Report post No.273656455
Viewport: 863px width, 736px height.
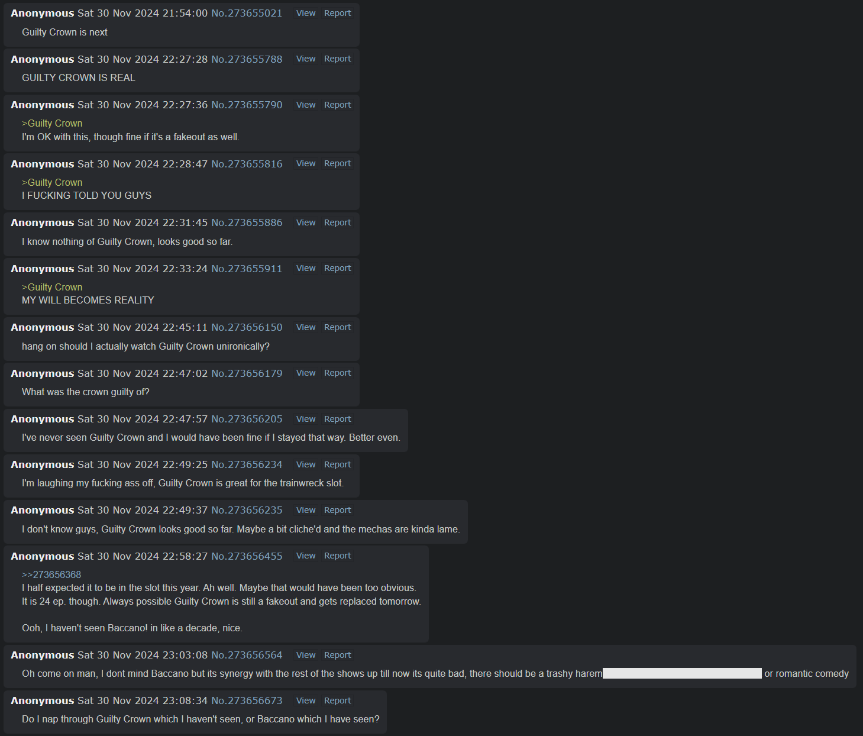338,556
